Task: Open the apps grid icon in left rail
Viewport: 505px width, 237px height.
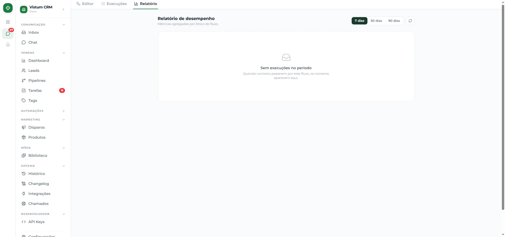Action: (8, 22)
